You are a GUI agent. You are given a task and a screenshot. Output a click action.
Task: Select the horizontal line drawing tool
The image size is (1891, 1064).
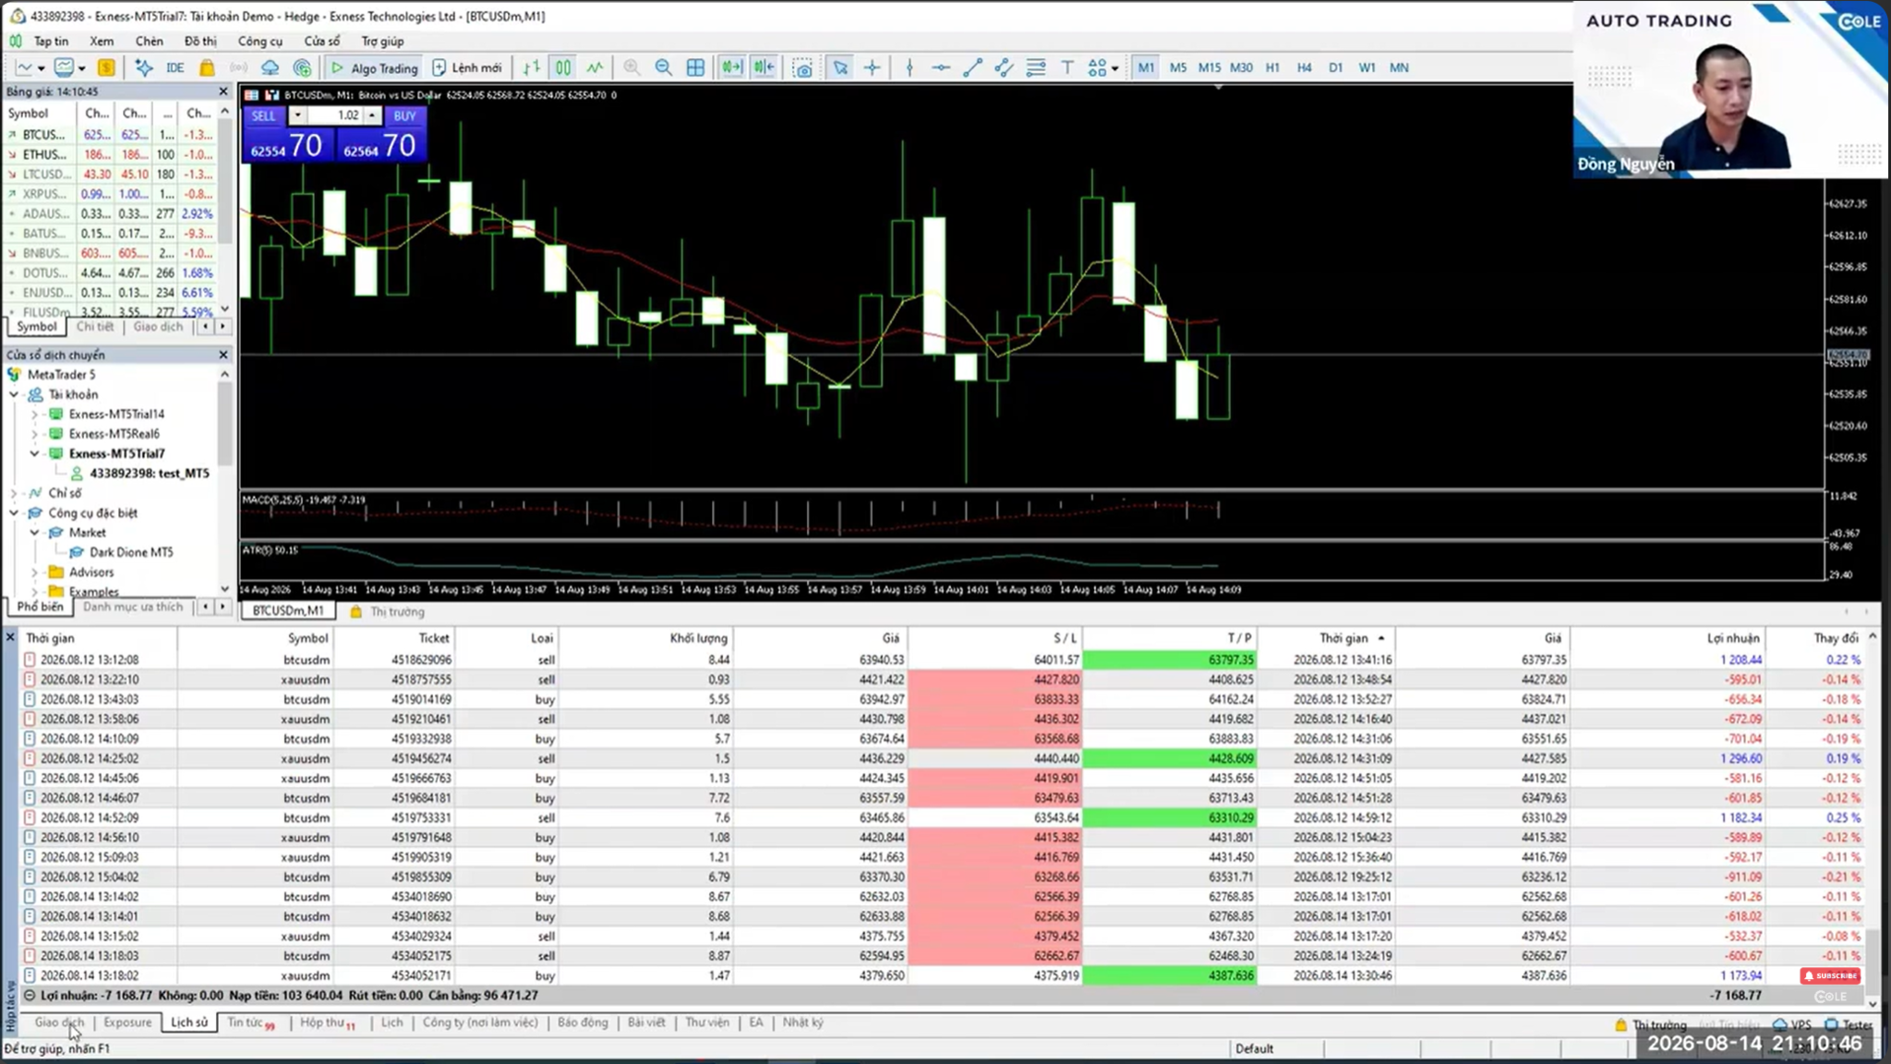pyautogui.click(x=941, y=67)
